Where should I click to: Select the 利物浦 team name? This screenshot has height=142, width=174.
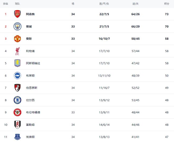(30, 51)
